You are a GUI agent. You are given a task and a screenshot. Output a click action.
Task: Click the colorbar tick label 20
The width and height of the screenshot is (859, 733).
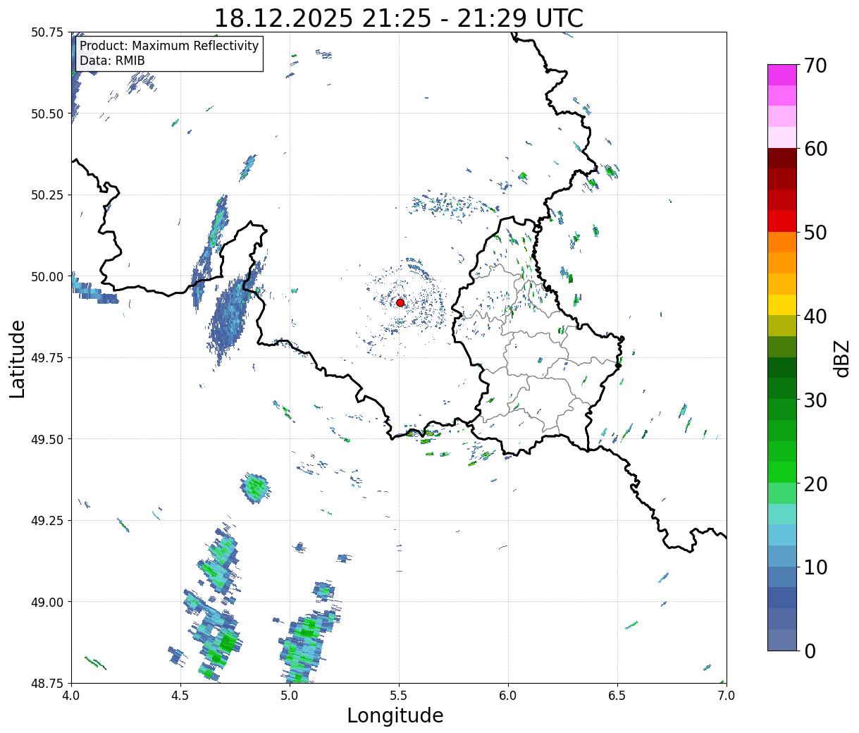click(815, 483)
